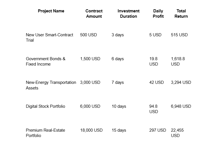
Task: Select the 1,500 USD contract amount
Action: click(90, 59)
